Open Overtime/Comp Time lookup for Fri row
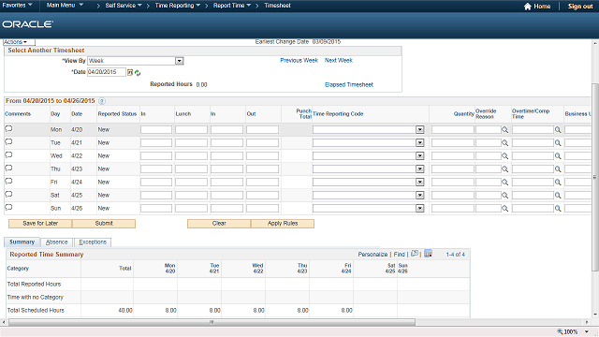599x337 pixels. point(558,183)
